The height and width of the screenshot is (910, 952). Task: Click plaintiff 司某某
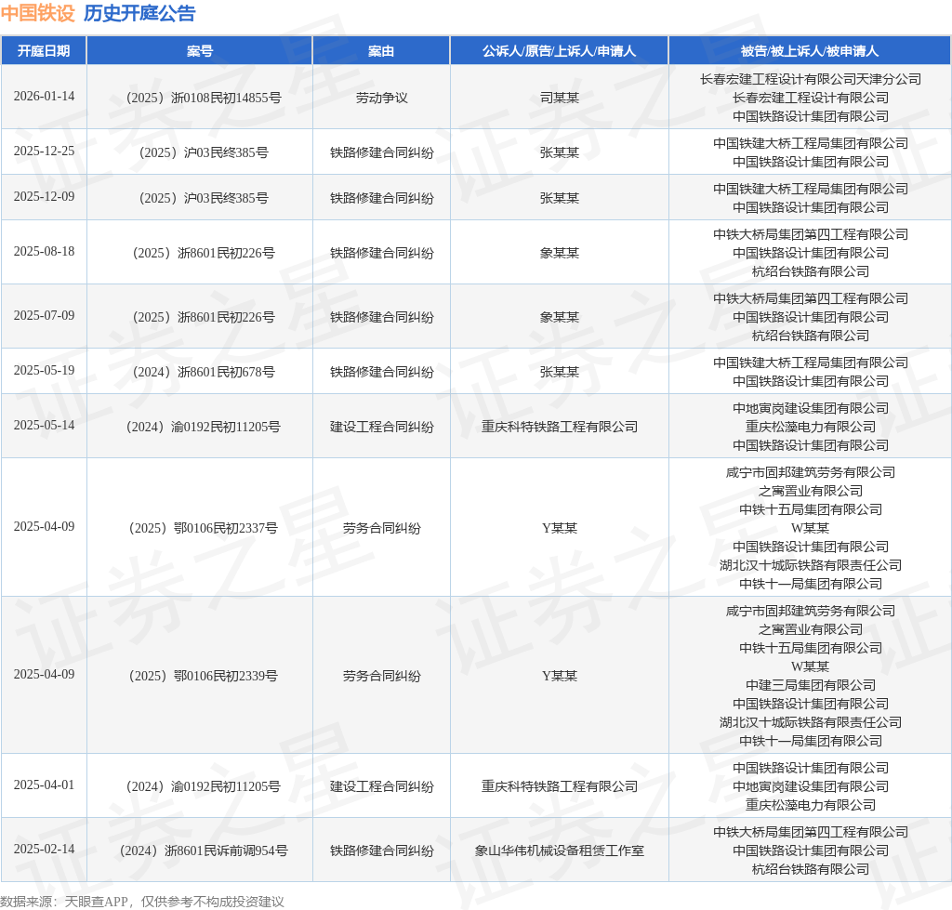pyautogui.click(x=559, y=98)
